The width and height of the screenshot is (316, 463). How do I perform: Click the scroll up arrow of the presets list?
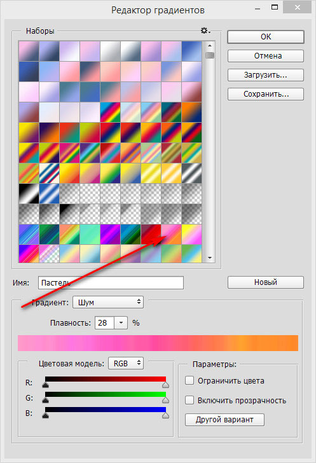(210, 46)
